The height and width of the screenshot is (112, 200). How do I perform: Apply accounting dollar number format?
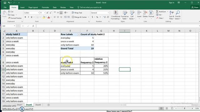(92, 17)
